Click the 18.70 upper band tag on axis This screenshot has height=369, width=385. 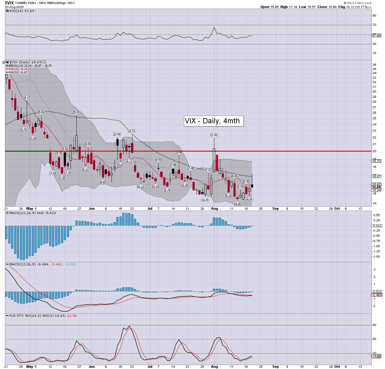tap(377, 161)
